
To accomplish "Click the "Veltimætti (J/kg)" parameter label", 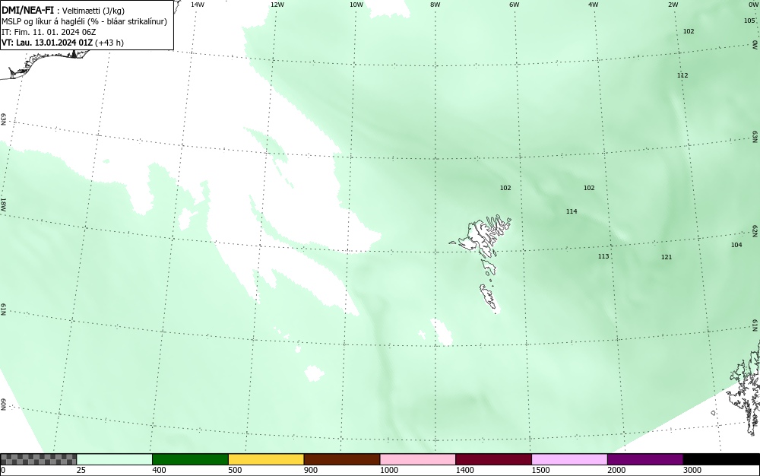I will point(94,11).
